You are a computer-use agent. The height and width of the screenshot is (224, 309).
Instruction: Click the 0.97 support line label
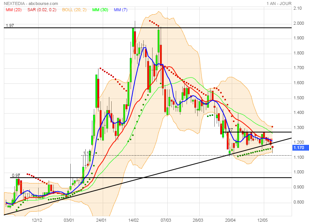tap(16, 175)
